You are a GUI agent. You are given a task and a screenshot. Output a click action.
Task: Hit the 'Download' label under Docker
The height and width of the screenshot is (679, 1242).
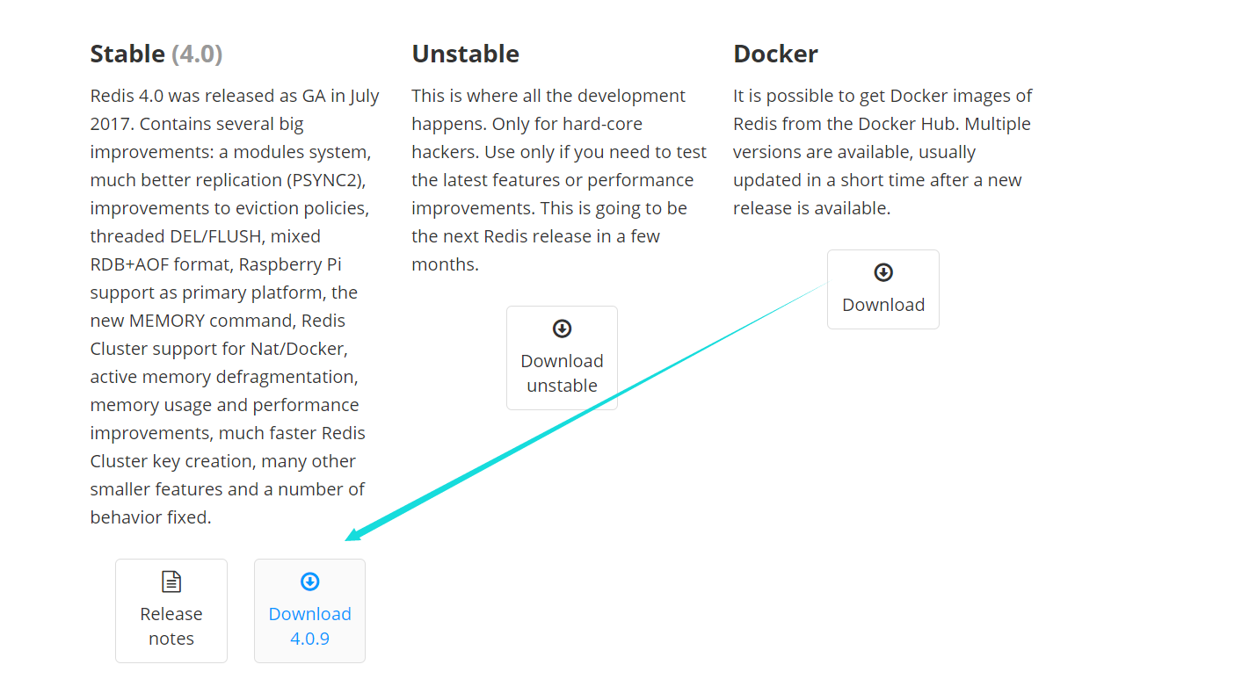883,305
